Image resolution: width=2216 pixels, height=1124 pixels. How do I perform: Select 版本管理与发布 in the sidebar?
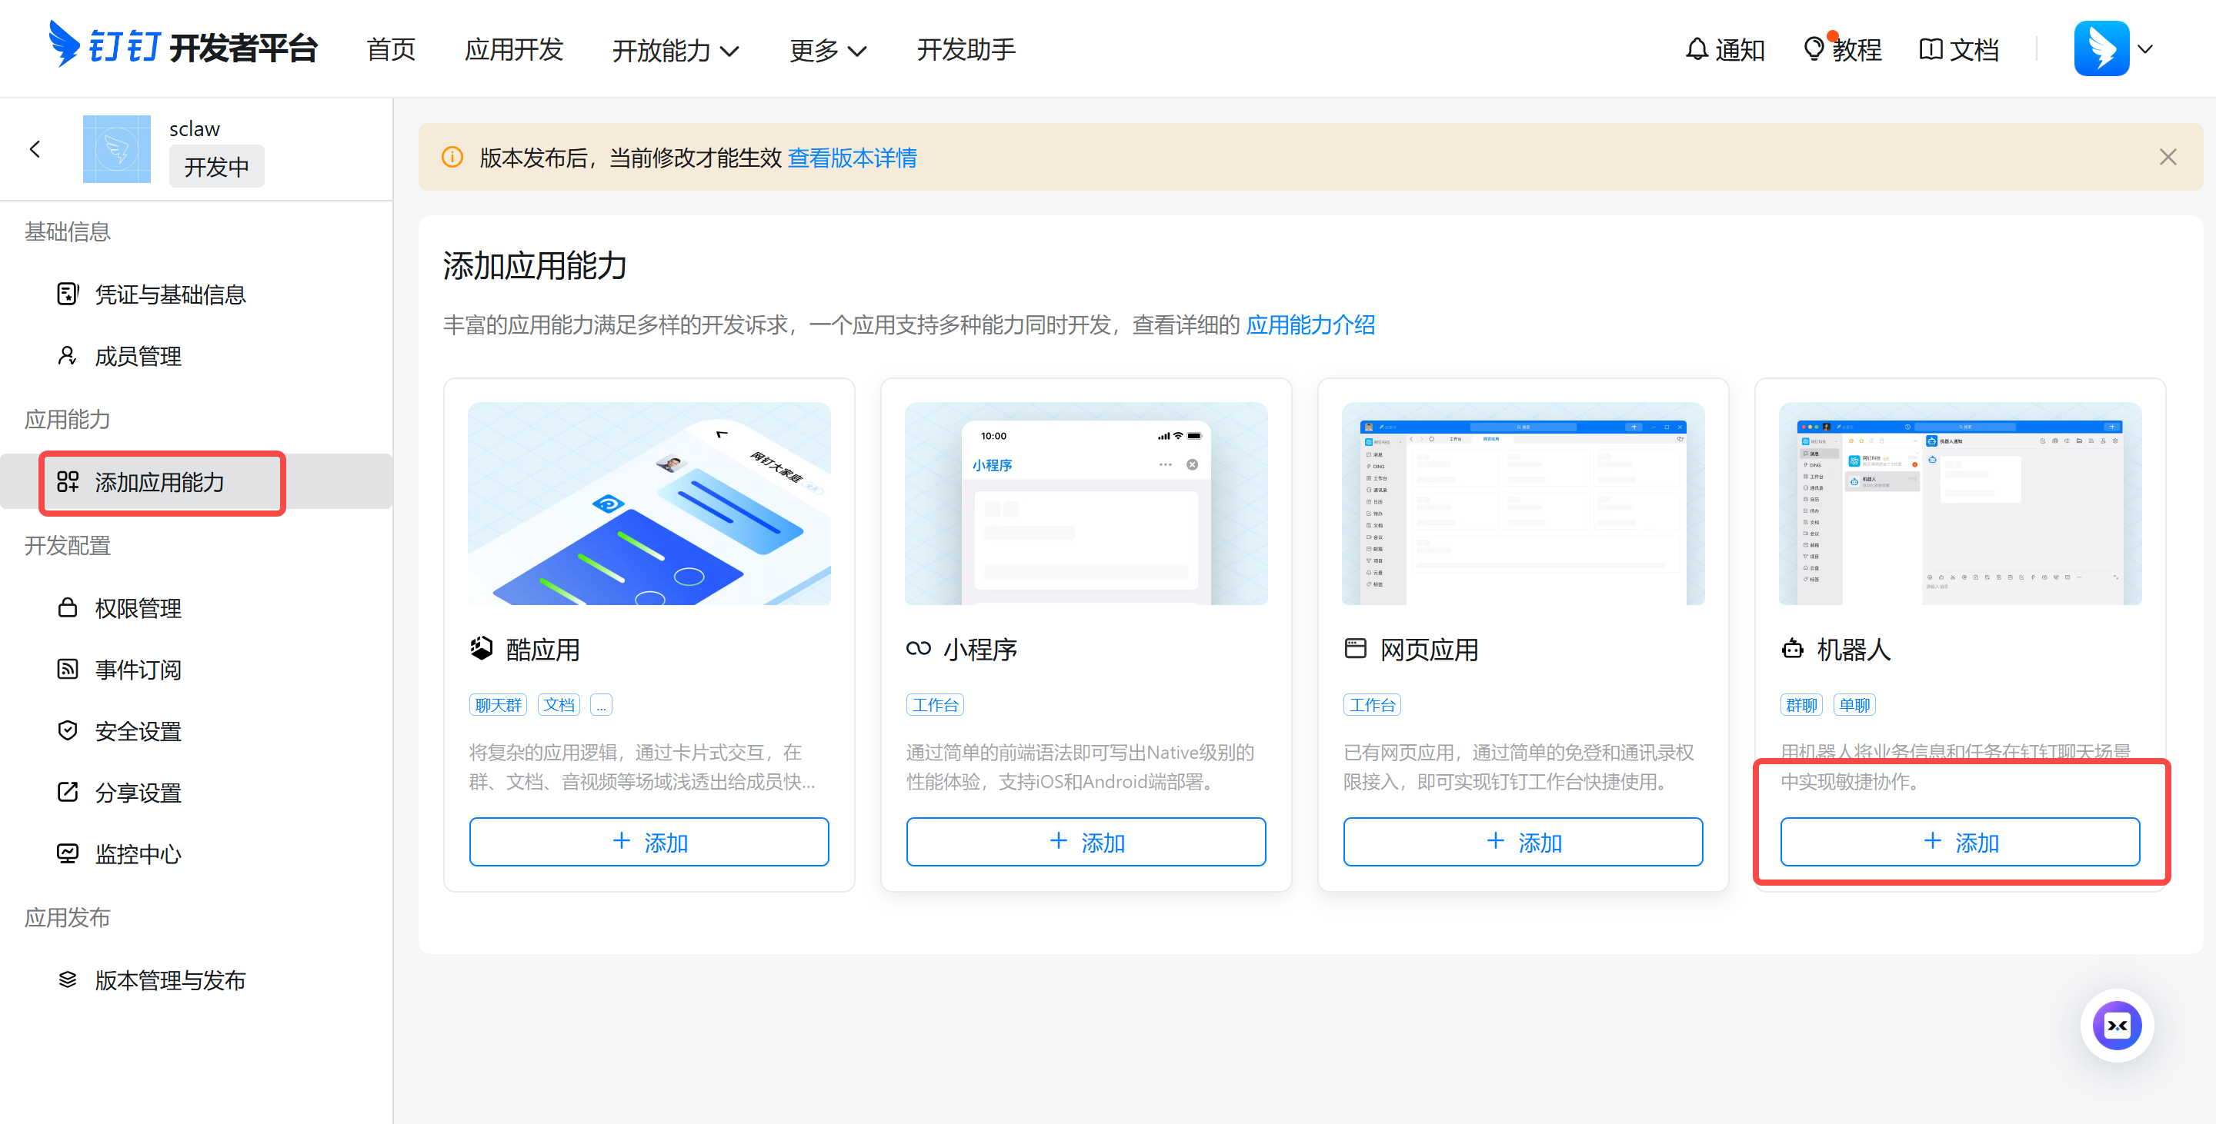169,979
